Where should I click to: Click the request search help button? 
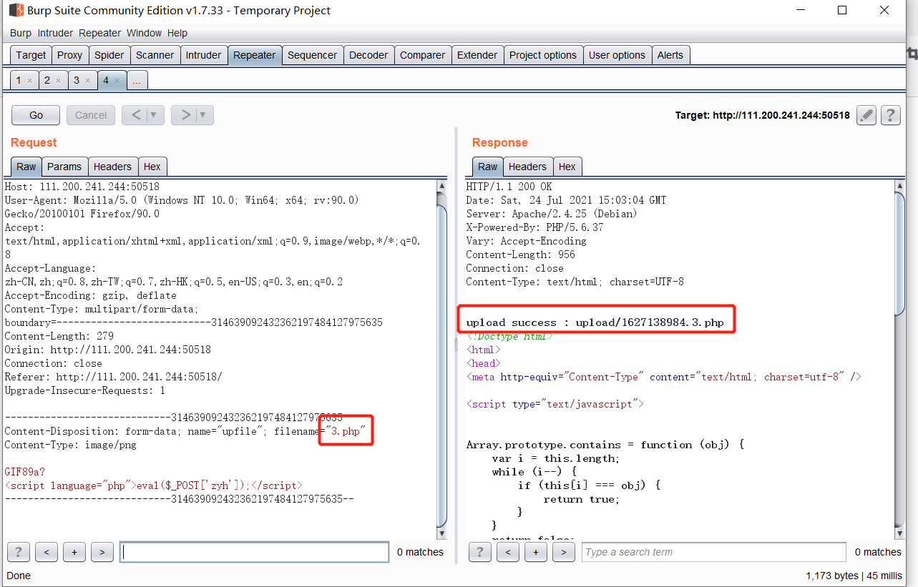[x=19, y=552]
